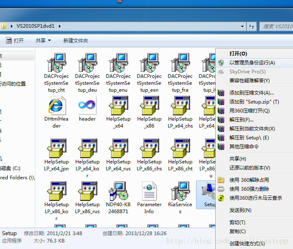293x249 pixels.
Task: Select the HelpSetupLP_x64_chs package icon
Action: point(180,105)
